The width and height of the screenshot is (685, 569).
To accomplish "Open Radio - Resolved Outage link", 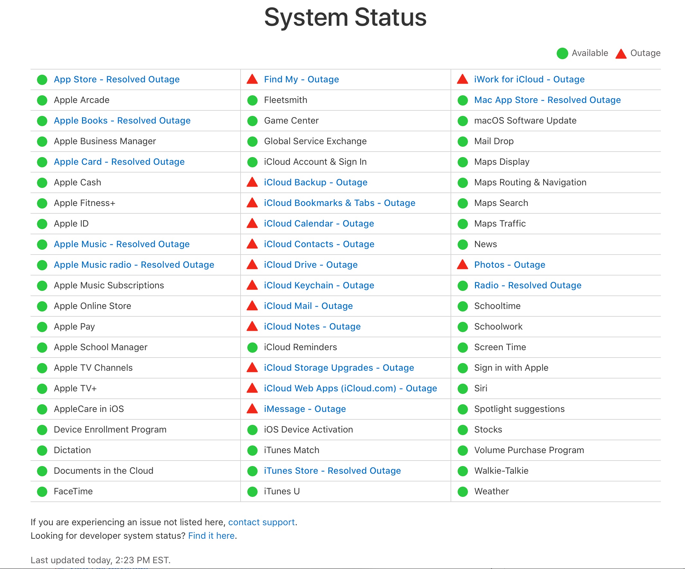I will [528, 285].
